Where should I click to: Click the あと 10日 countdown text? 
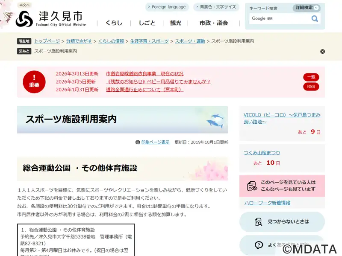coord(266,163)
